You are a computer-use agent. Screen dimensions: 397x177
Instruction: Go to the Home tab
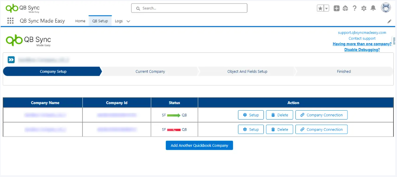coord(80,21)
